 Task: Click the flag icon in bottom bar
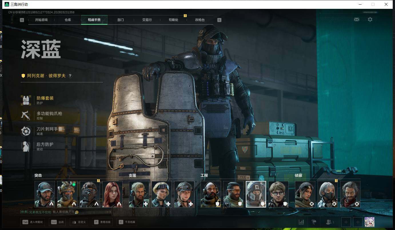pyautogui.click(x=314, y=222)
